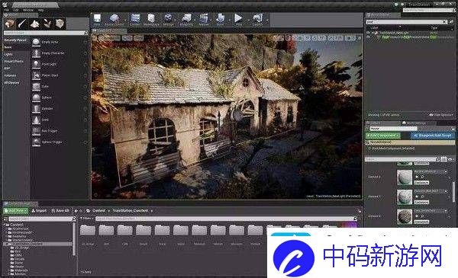This screenshot has width=458, height=278.
Task: Pick the Box Trigger icon
Action: click(36, 131)
